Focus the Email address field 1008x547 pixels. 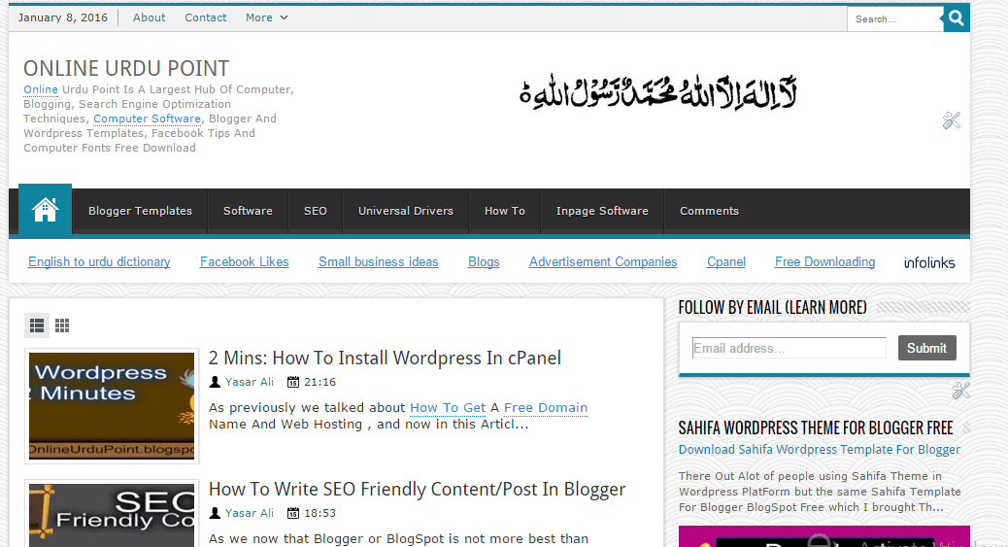(789, 348)
